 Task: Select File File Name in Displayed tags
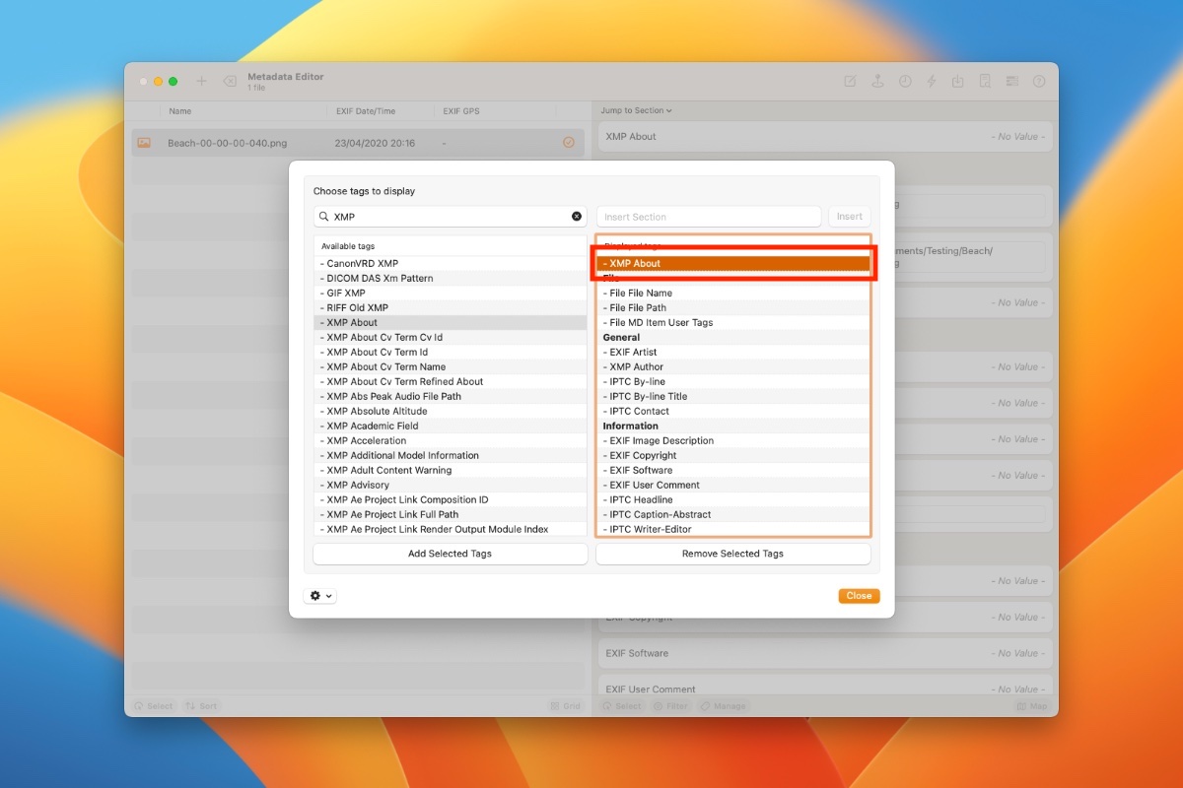pyautogui.click(x=733, y=293)
